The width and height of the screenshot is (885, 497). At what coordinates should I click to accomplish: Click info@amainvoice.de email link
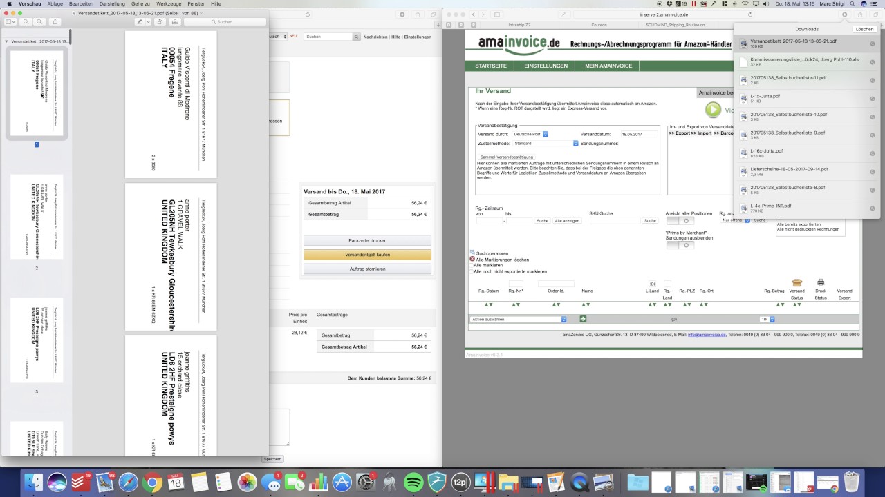707,334
